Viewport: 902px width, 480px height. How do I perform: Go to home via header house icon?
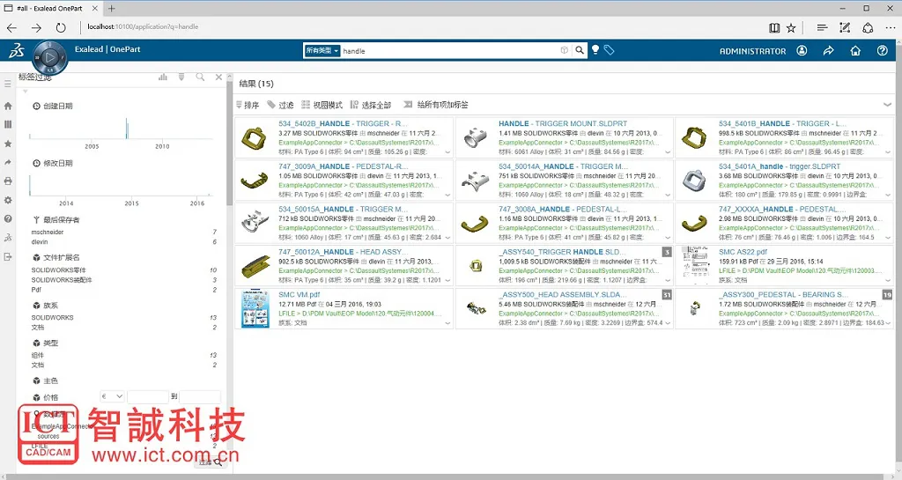tap(855, 51)
